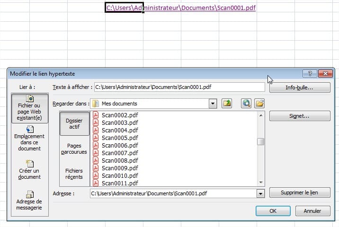Image resolution: width=339 pixels, height=227 pixels.
Task: Click the browse the Web icon
Action: click(x=246, y=104)
